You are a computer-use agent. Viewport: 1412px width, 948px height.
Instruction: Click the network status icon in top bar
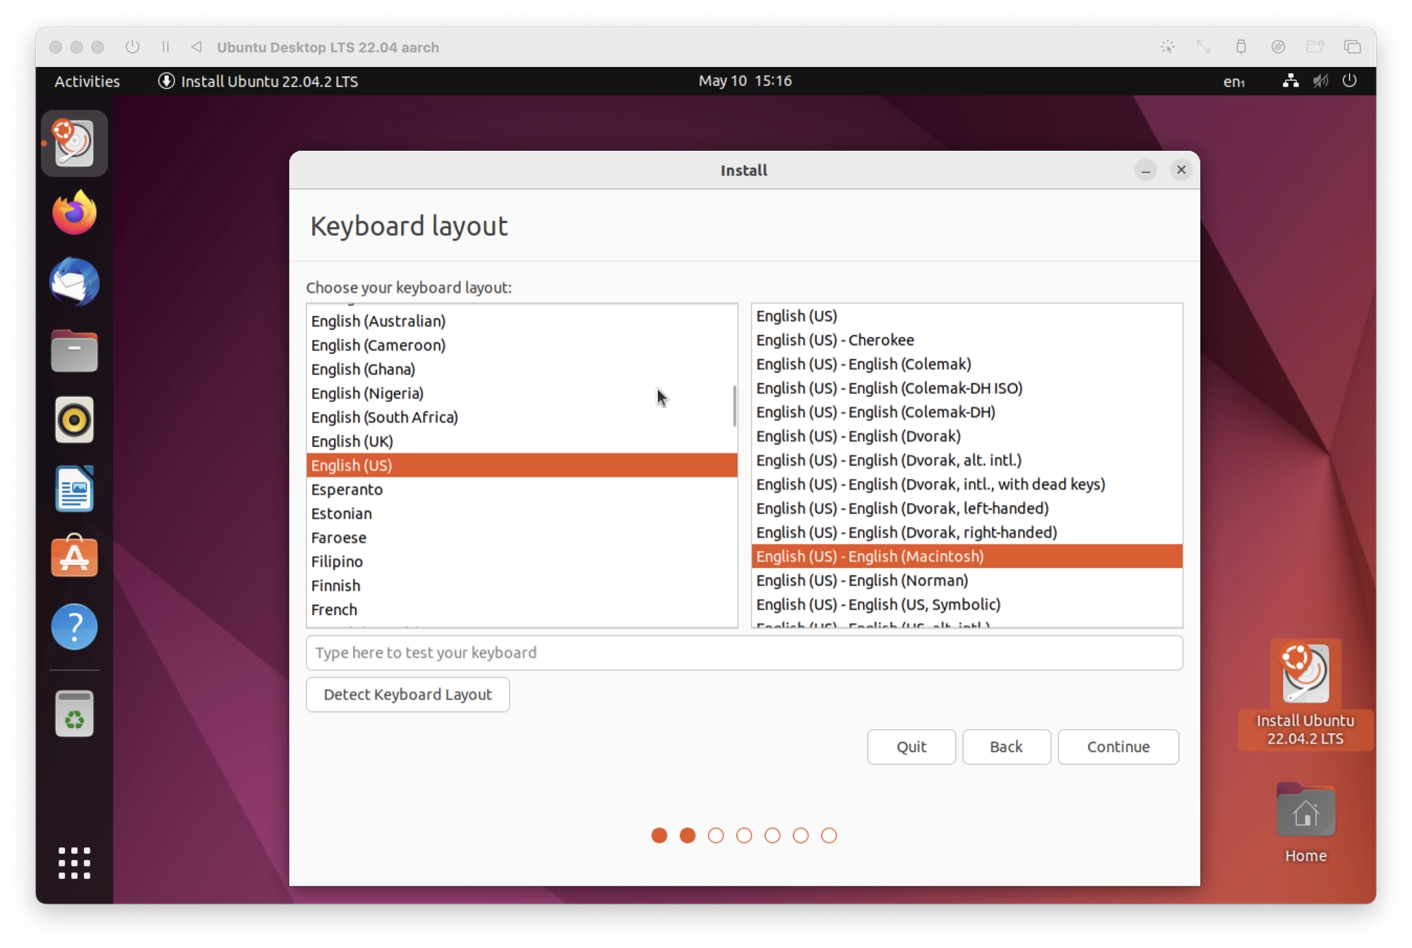1291,80
